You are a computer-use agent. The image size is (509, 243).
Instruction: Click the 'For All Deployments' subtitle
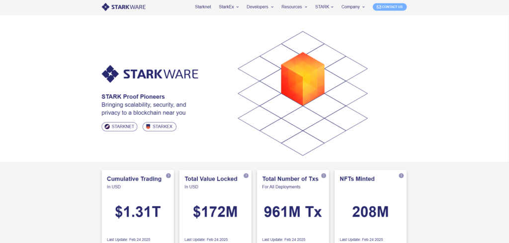pyautogui.click(x=281, y=187)
